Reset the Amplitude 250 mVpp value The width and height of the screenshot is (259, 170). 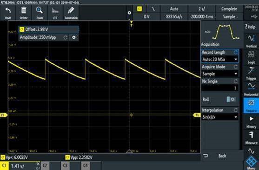pyautogui.click(x=66, y=38)
